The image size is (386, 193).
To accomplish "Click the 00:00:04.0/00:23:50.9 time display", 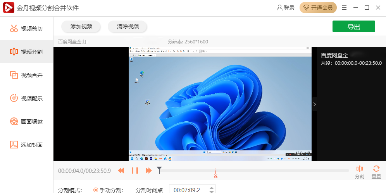I will 84,171.
